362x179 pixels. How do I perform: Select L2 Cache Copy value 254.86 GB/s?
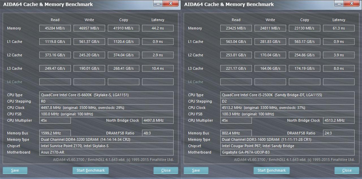pos(304,55)
